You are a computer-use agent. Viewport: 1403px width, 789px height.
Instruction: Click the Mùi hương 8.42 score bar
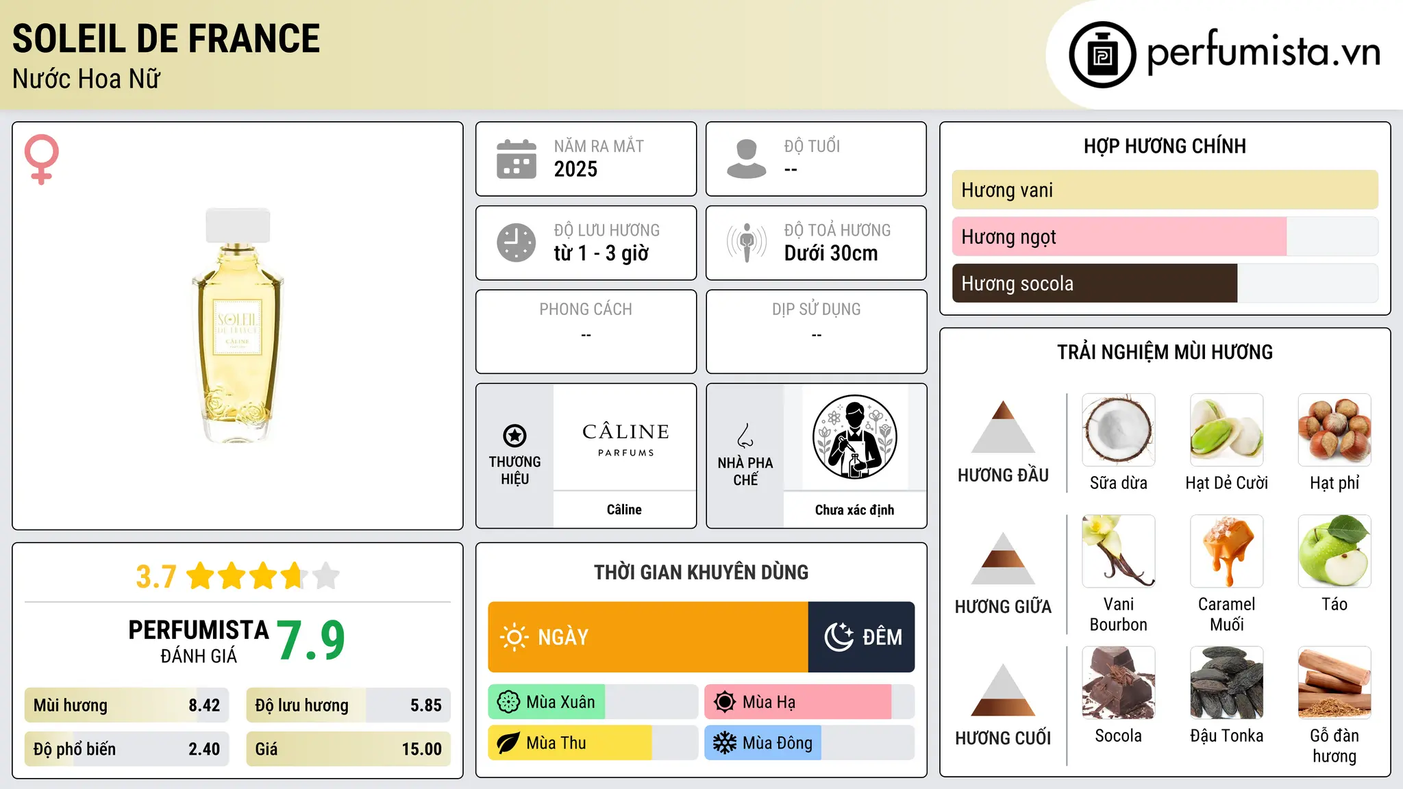coord(127,705)
